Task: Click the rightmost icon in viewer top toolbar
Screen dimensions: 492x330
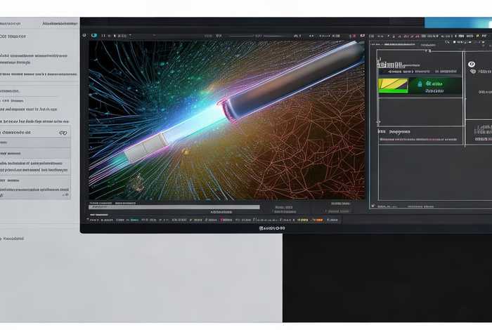Action: (362, 34)
